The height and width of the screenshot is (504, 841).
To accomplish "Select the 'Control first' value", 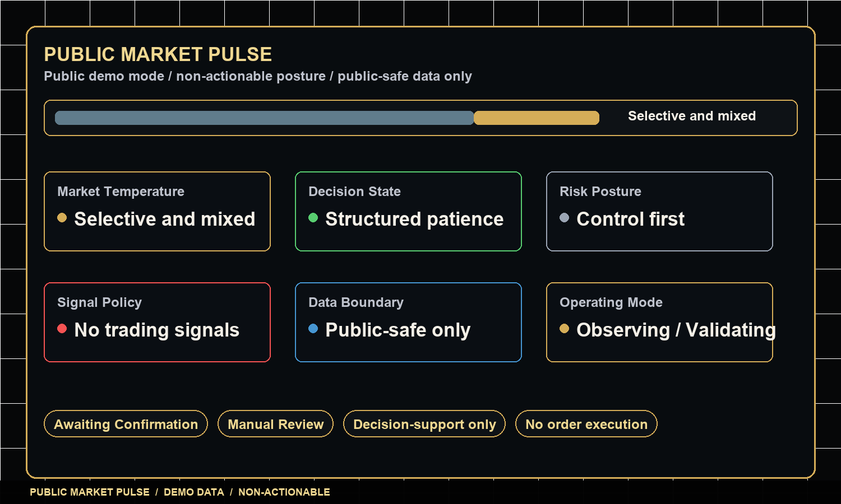I will click(631, 219).
